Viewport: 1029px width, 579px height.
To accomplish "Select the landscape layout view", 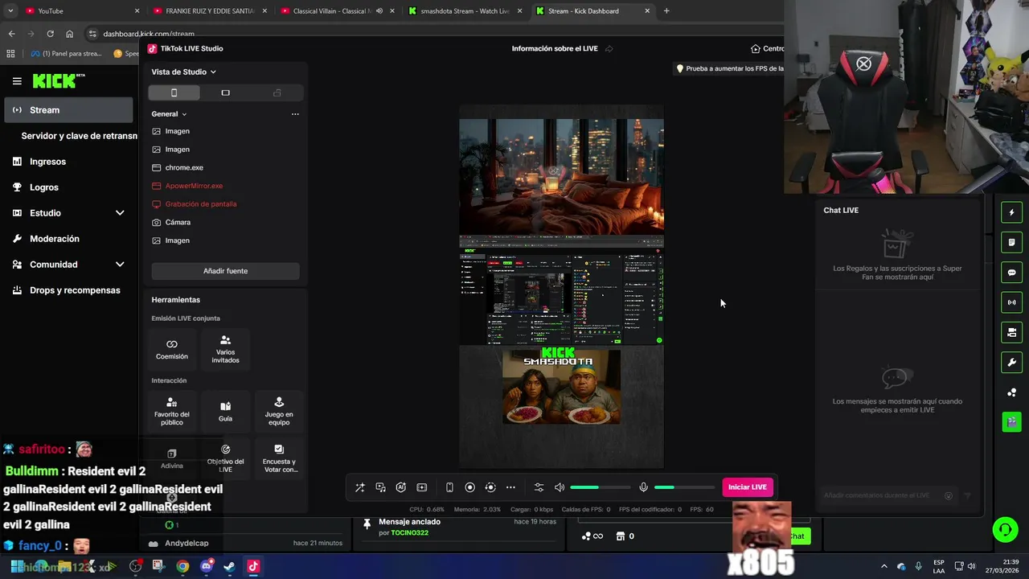I will (x=225, y=92).
